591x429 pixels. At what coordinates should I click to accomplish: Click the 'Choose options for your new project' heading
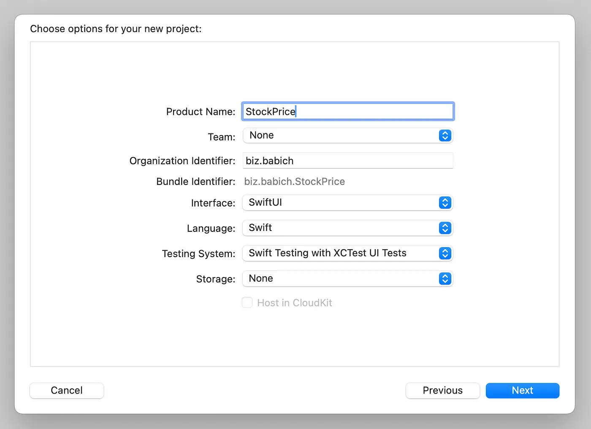pos(116,29)
